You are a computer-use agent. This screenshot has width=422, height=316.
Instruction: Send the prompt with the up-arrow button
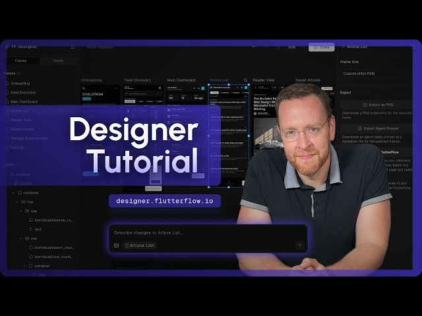pyautogui.click(x=300, y=245)
